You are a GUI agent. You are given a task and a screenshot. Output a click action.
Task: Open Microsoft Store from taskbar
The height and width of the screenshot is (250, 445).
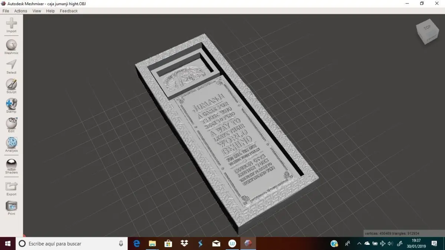point(168,243)
